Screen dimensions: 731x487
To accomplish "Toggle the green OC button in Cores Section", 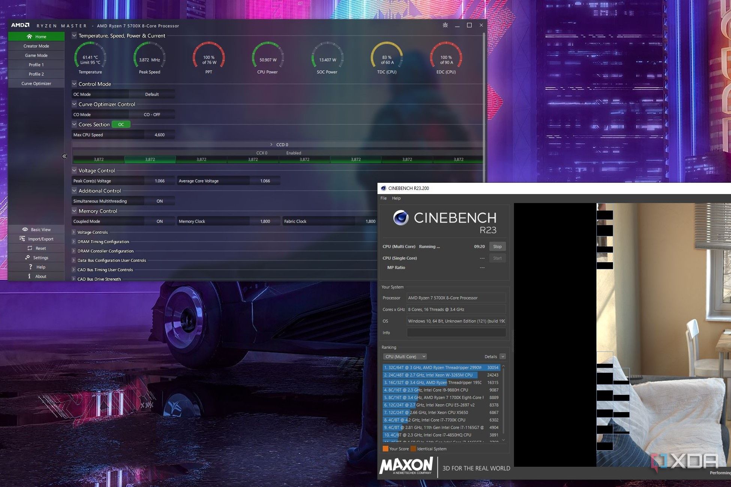I will click(121, 124).
